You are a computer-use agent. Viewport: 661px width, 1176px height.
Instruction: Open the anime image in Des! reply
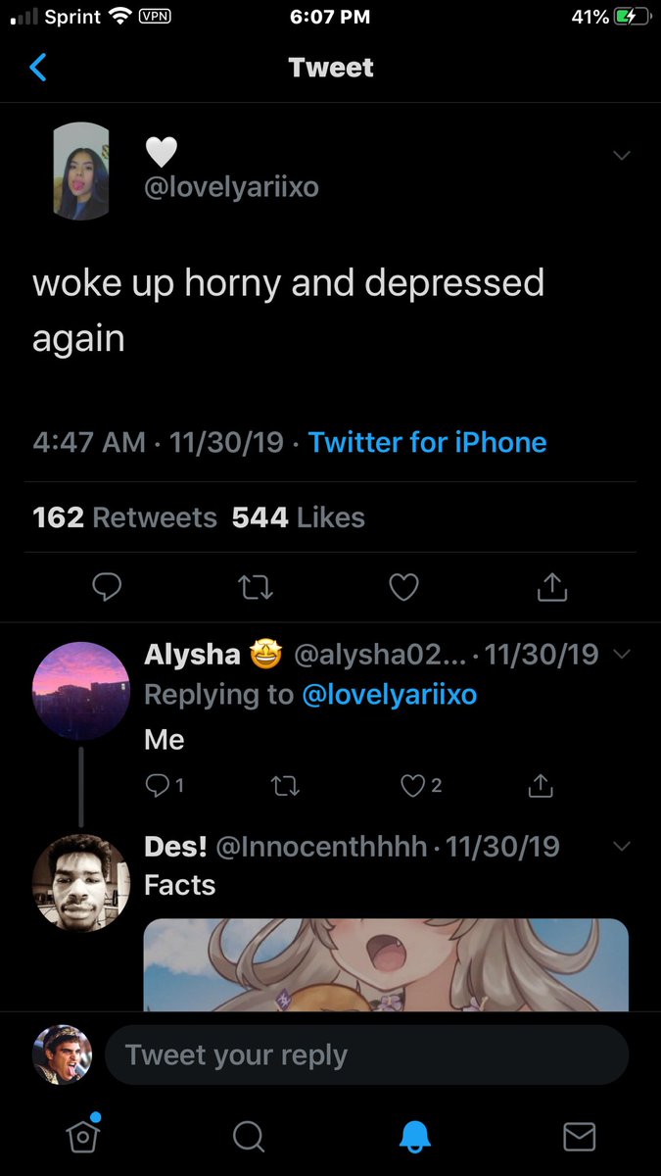(386, 964)
